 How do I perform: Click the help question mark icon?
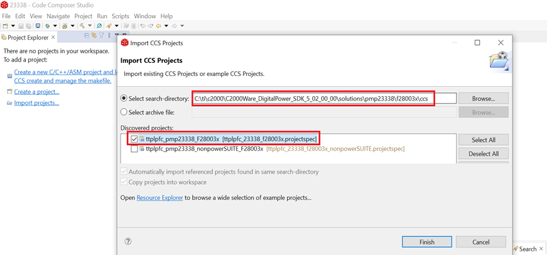point(128,241)
